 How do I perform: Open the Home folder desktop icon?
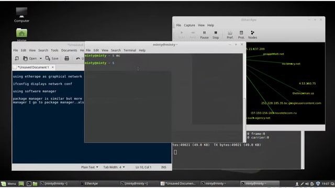click(x=21, y=35)
